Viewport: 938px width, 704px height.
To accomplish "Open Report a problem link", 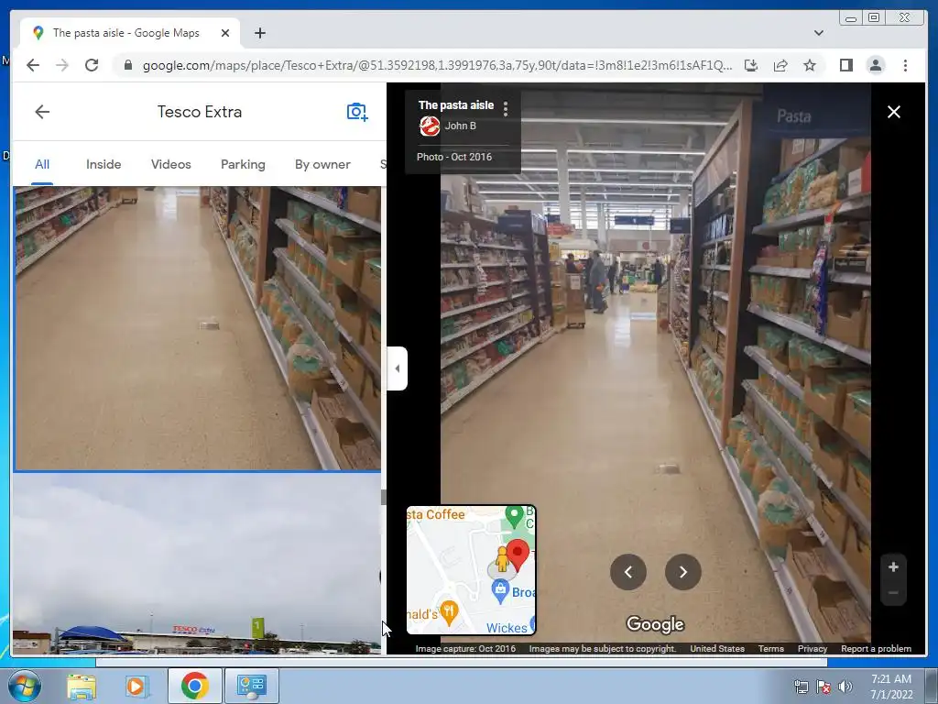I will (876, 648).
